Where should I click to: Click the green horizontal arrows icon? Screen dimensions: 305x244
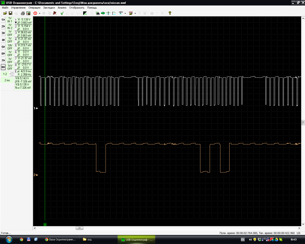pyautogui.click(x=103, y=13)
